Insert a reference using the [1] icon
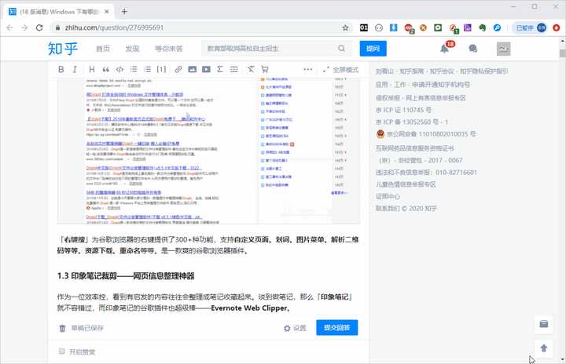 161,70
